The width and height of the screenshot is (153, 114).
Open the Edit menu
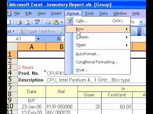pos(29,14)
